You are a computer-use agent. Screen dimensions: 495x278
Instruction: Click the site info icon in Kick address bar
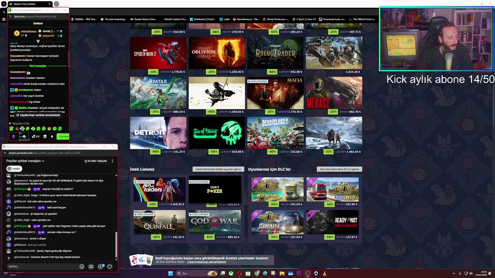point(11,17)
